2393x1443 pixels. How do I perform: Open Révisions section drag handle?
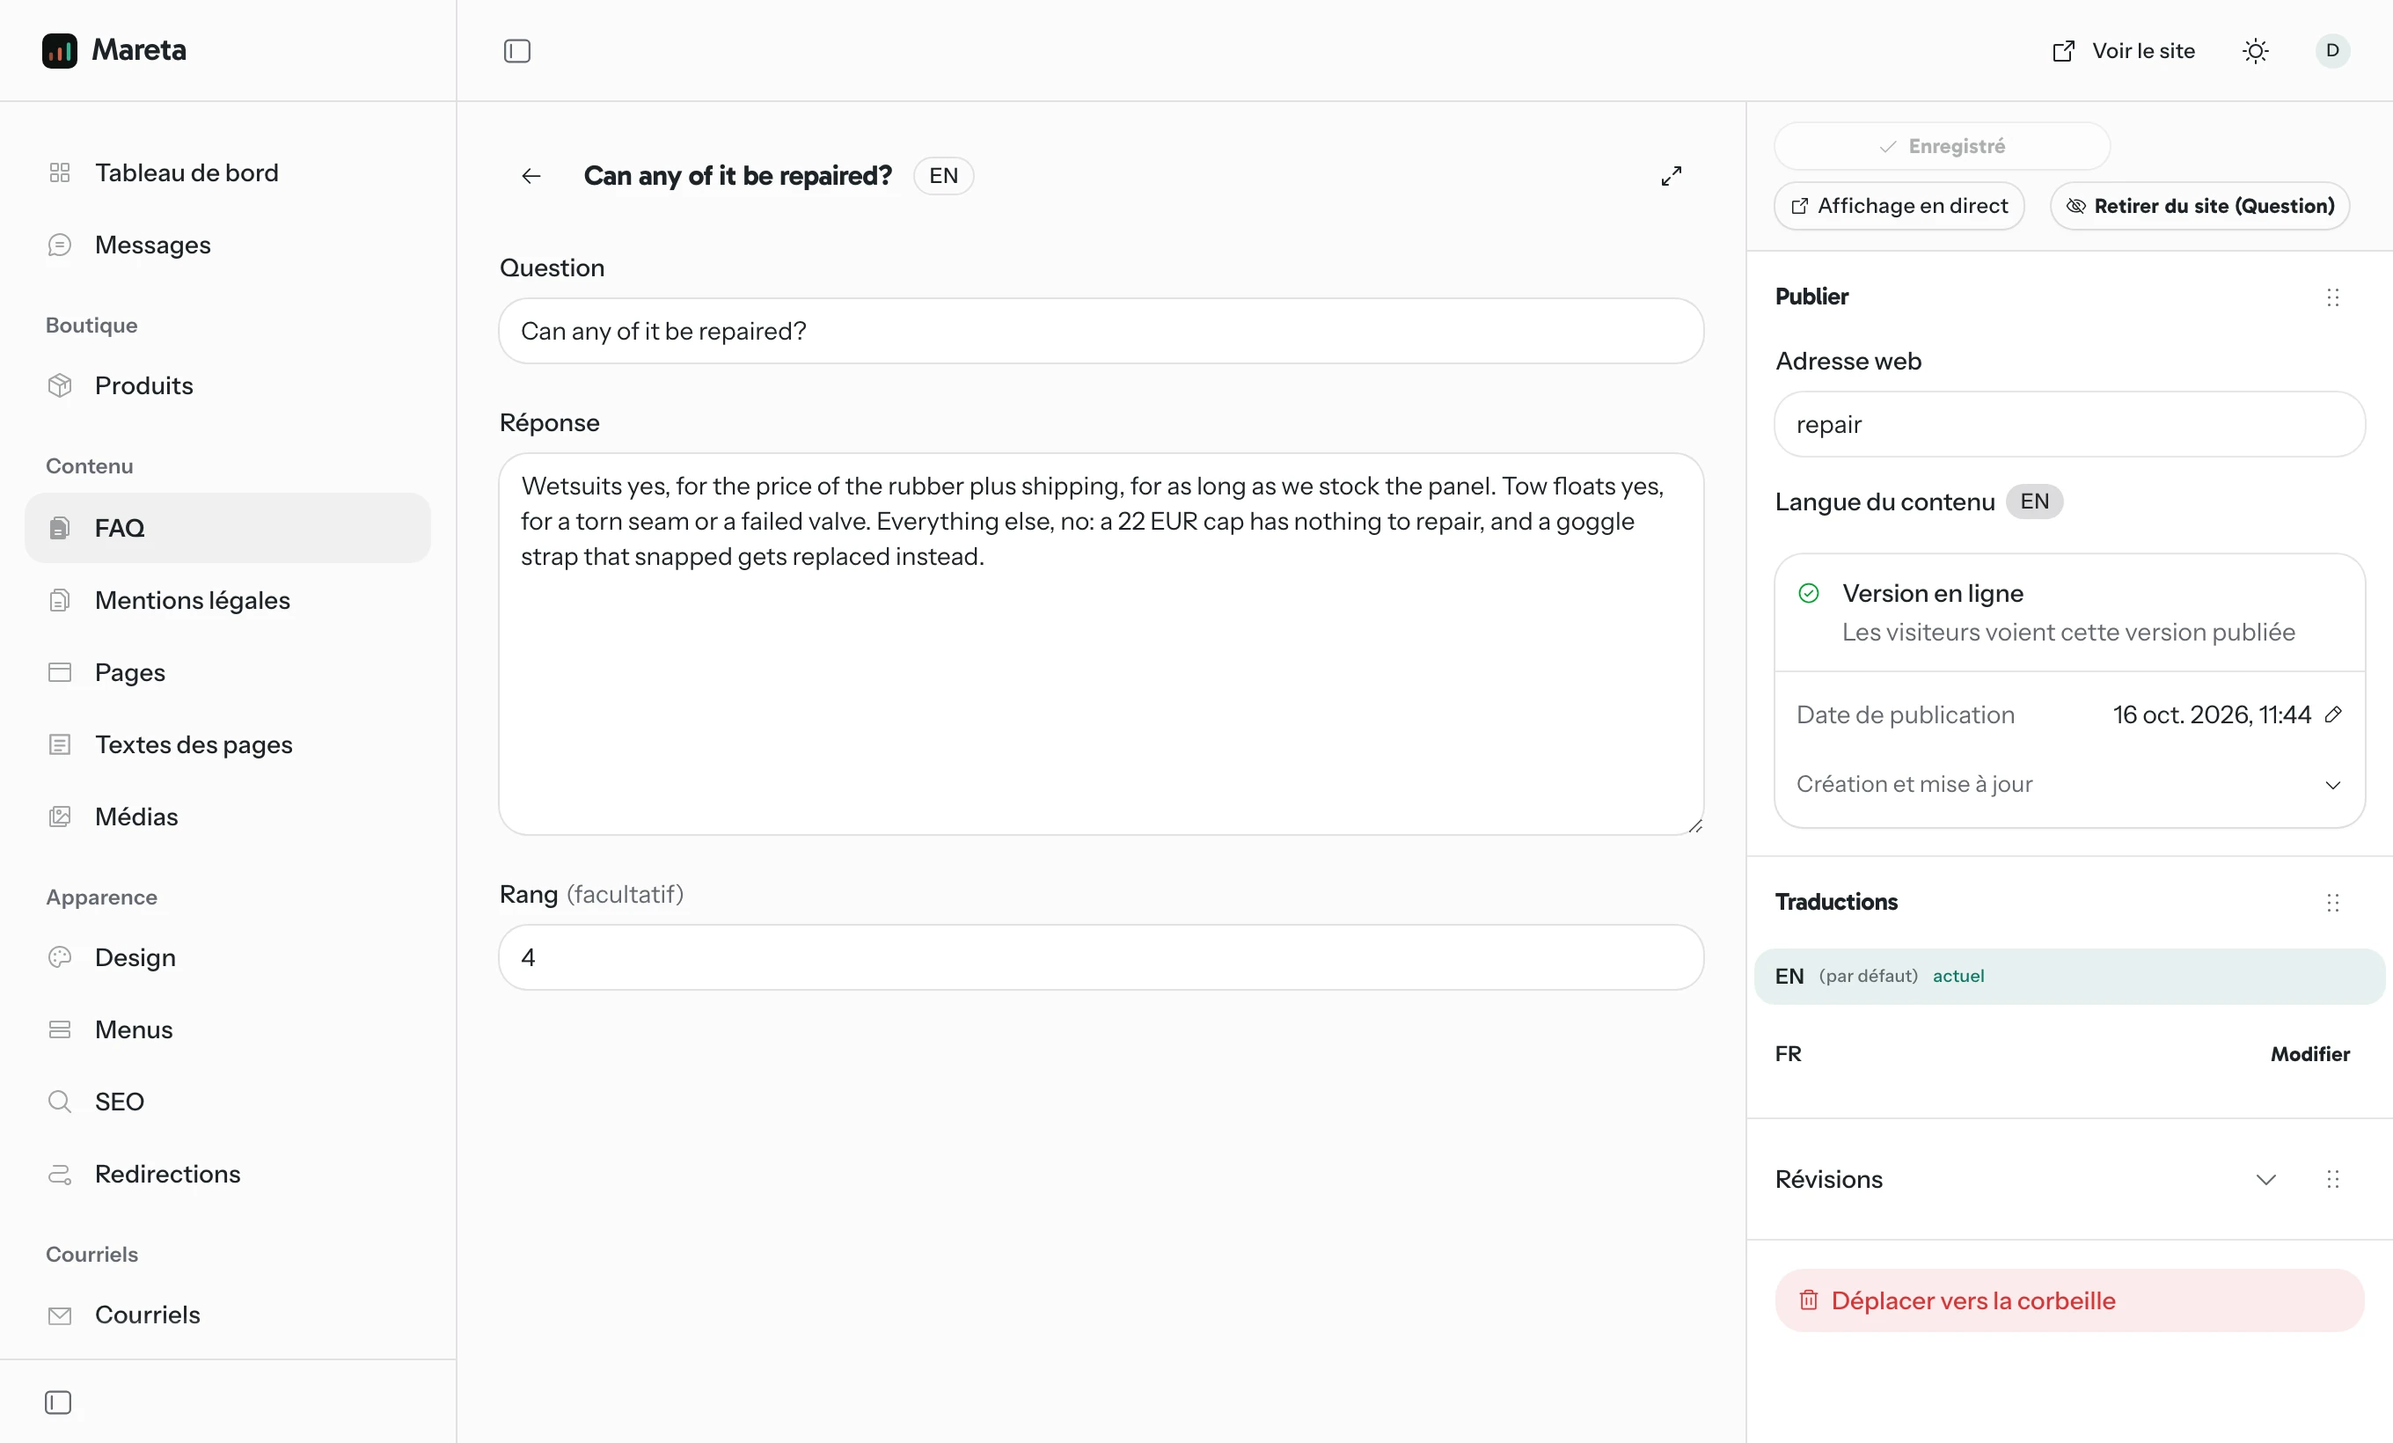(2333, 1179)
